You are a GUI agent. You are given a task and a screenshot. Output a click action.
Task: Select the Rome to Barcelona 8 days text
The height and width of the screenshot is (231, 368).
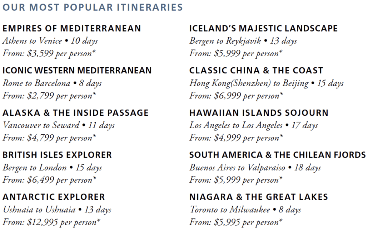tap(52, 83)
